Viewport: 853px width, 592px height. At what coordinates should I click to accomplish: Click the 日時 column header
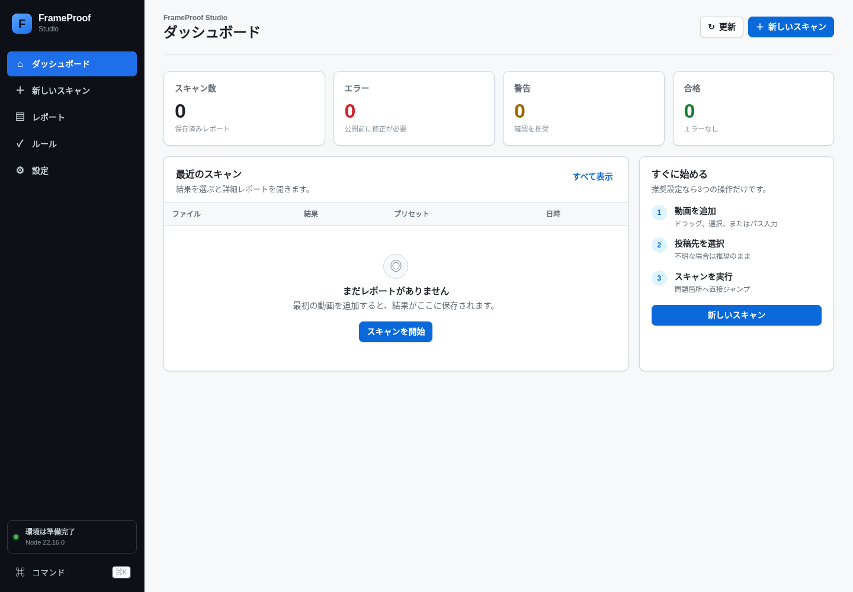click(553, 214)
